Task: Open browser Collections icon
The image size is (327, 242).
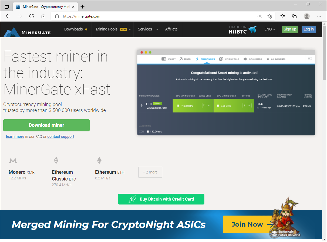Action: click(295, 16)
